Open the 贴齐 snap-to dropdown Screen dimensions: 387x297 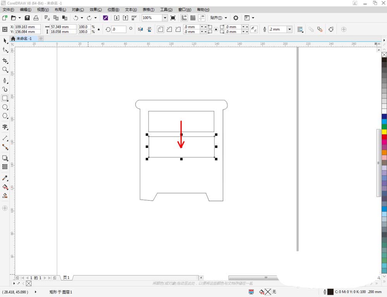[218, 18]
